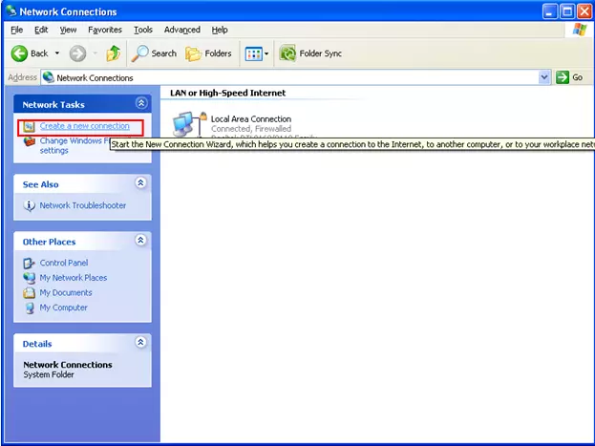Image resolution: width=595 pixels, height=446 pixels.
Task: Close the Network Connections window
Action: pos(585,11)
